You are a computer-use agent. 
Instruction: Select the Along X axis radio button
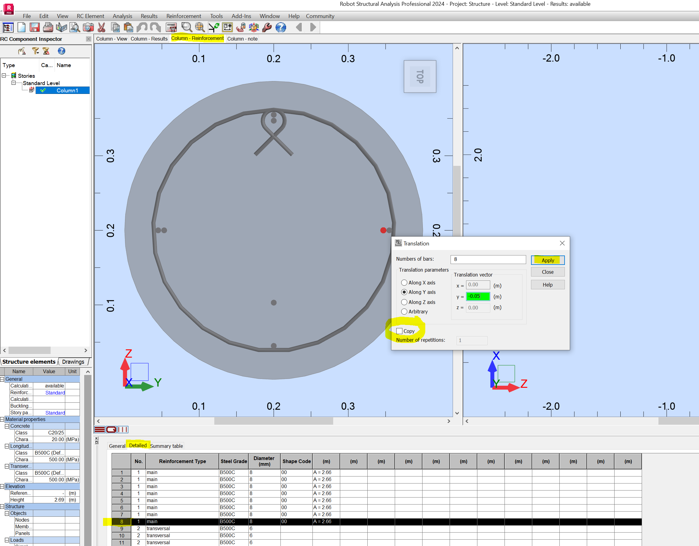click(404, 283)
